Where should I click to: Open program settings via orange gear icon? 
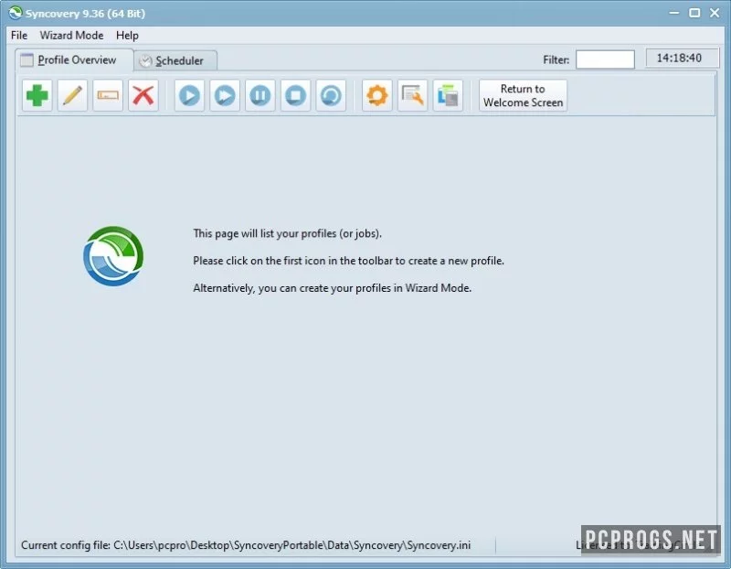coord(376,96)
